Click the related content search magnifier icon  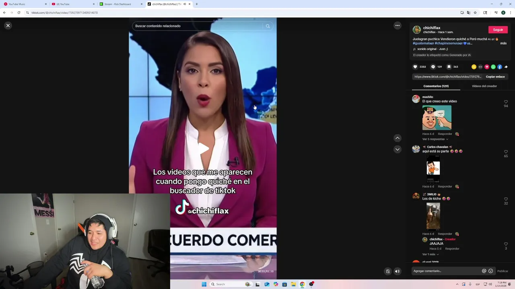pyautogui.click(x=268, y=26)
